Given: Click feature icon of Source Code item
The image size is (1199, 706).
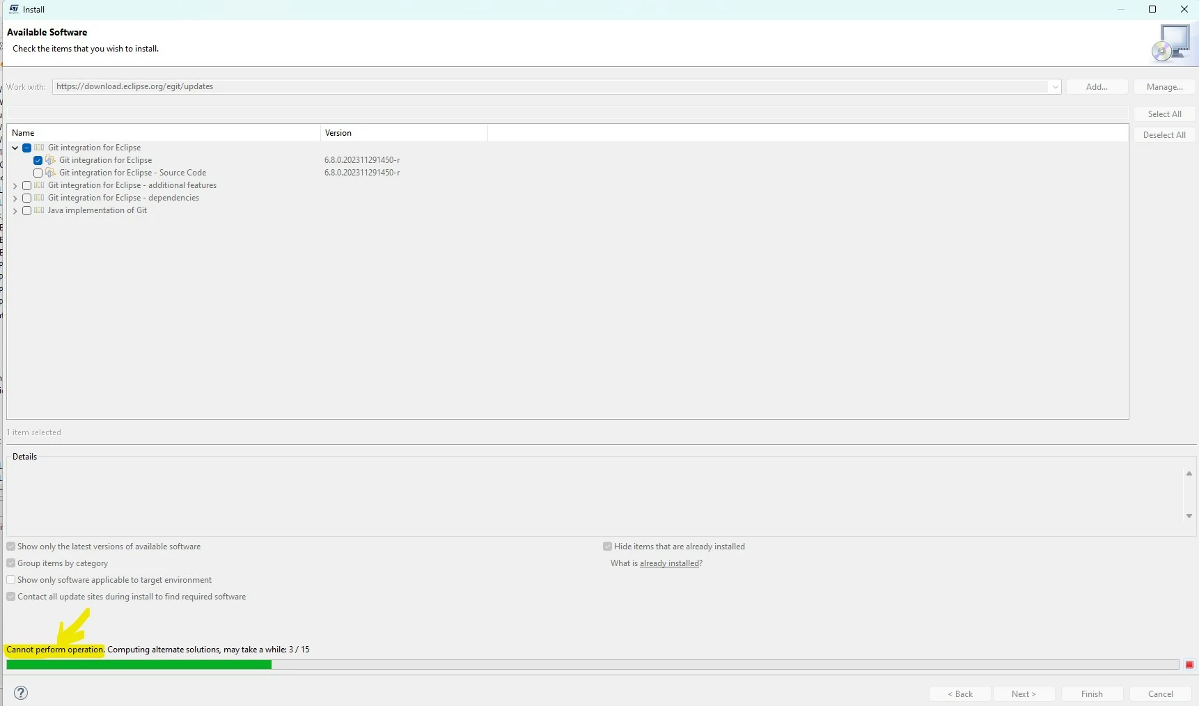Looking at the screenshot, I should 50,173.
